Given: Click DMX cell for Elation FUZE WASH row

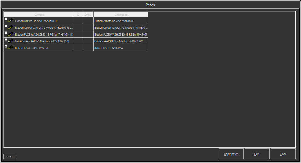Looking at the screenshot, I should pyautogui.click(x=88, y=34).
